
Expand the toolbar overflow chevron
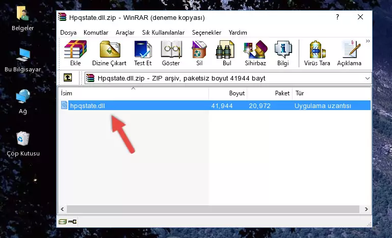pos(368,41)
